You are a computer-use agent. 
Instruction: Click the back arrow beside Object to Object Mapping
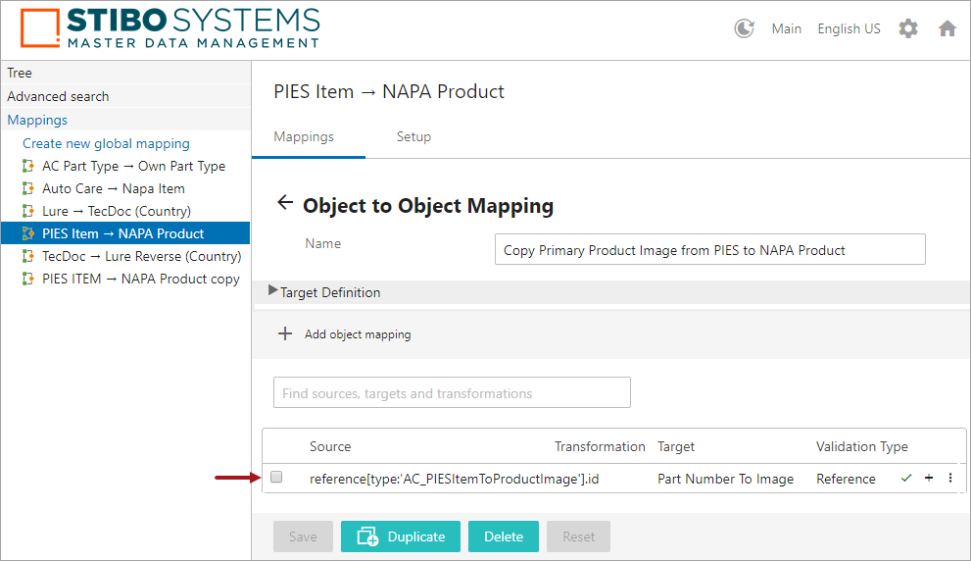[x=285, y=202]
